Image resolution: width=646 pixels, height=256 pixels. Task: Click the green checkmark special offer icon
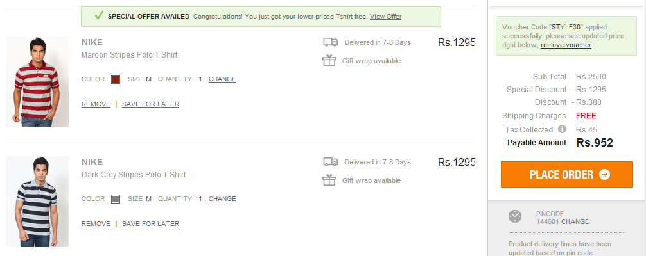(x=98, y=15)
